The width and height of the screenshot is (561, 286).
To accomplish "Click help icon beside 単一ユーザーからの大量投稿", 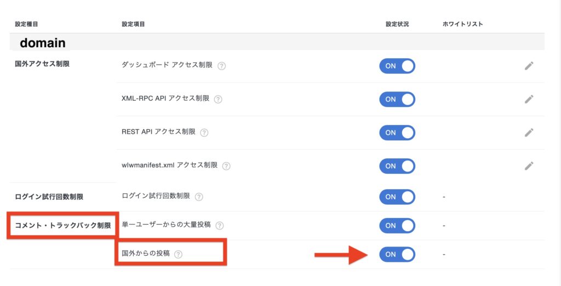I will pyautogui.click(x=220, y=225).
